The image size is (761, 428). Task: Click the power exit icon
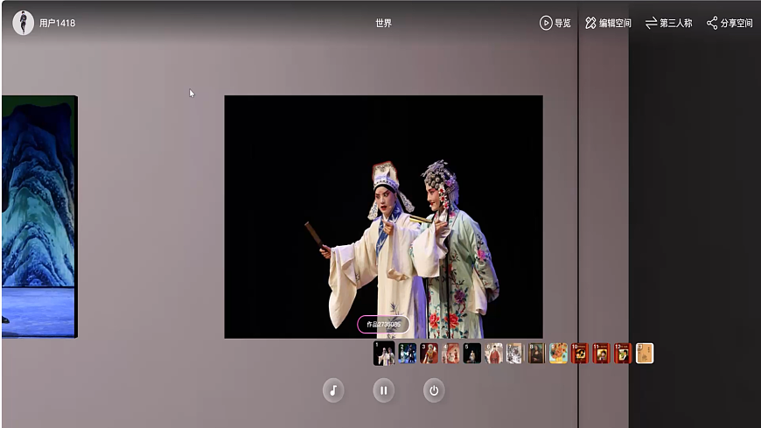pos(434,390)
